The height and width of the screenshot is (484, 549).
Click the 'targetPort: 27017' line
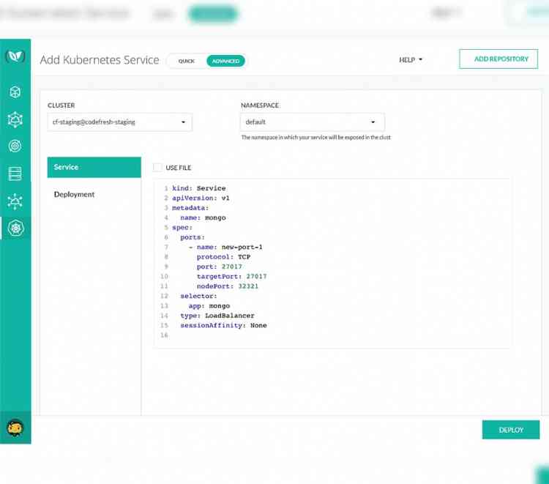pyautogui.click(x=231, y=277)
